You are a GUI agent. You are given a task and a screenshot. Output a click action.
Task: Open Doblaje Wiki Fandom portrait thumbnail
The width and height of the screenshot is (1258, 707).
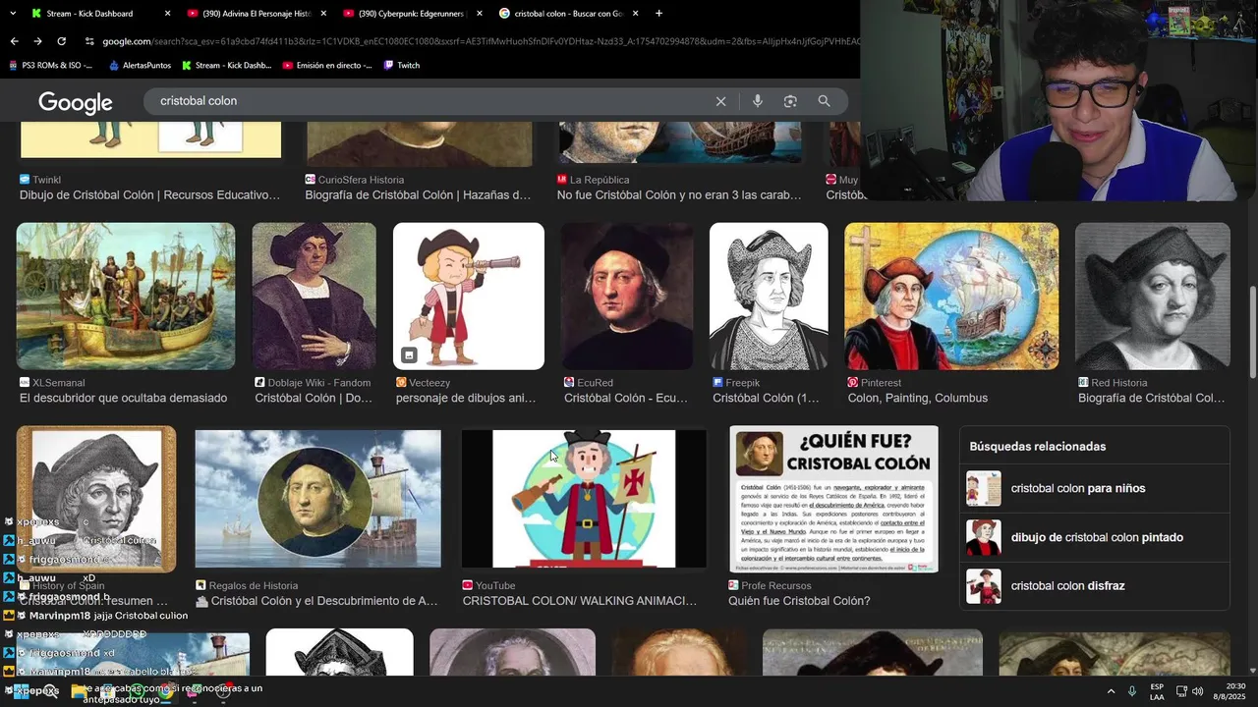[x=314, y=296]
